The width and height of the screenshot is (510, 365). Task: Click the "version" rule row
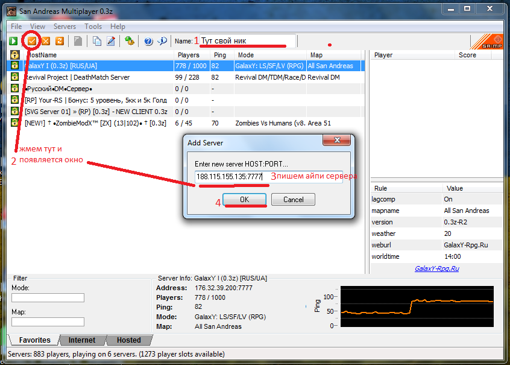coord(436,222)
